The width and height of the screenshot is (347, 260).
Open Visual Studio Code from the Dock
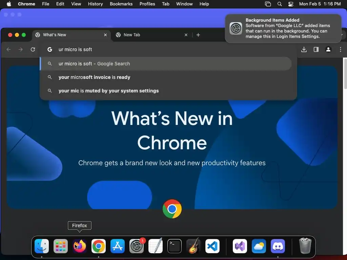pyautogui.click(x=212, y=246)
